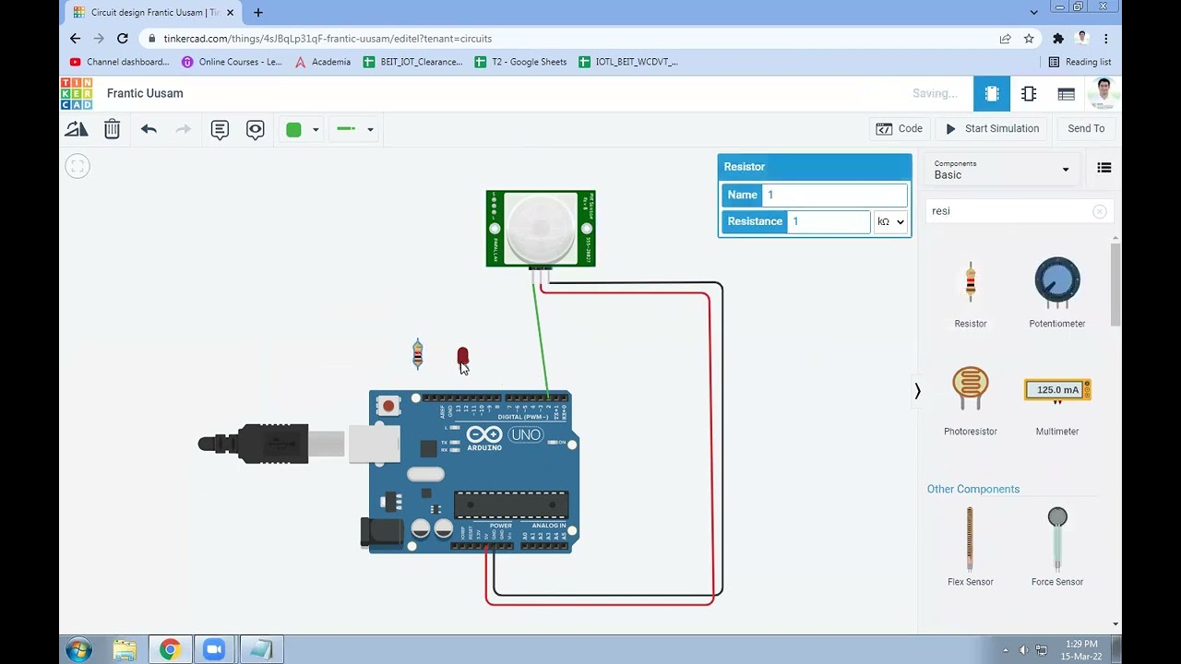The height and width of the screenshot is (664, 1181).
Task: Open T2 - Google Sheets bookmark
Action: tap(520, 62)
